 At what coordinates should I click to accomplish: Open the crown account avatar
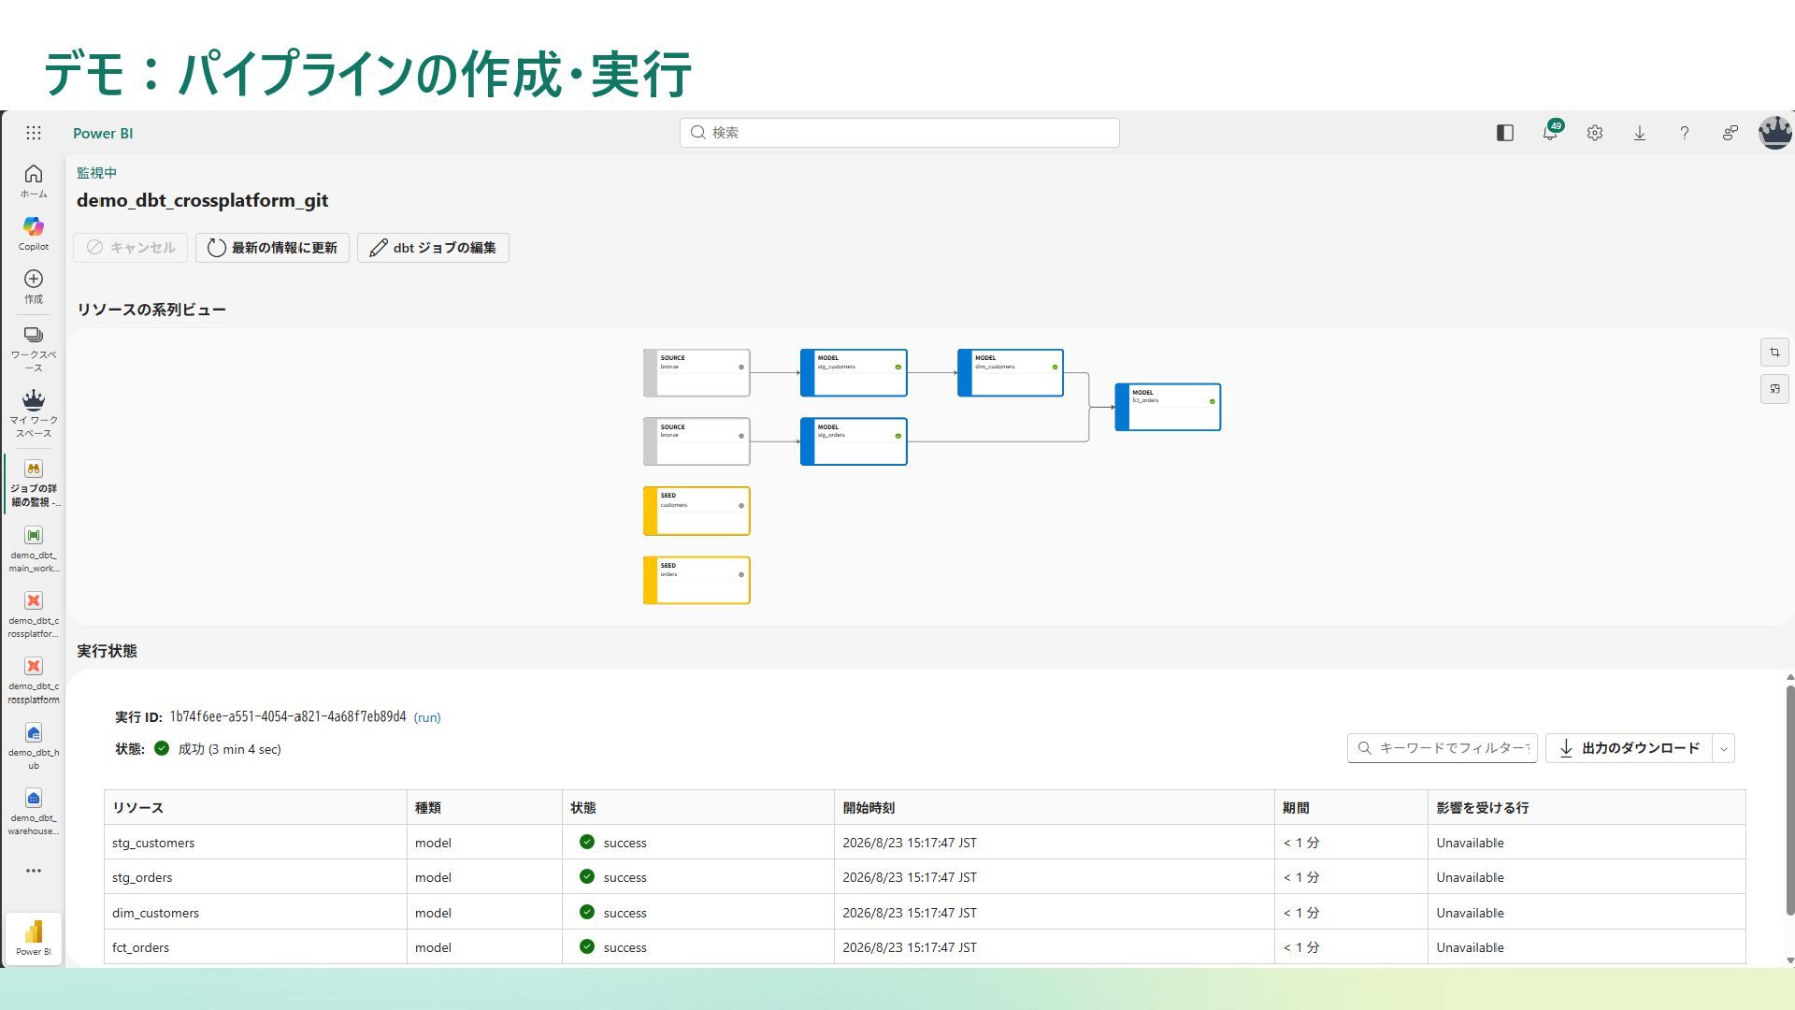pos(1774,133)
